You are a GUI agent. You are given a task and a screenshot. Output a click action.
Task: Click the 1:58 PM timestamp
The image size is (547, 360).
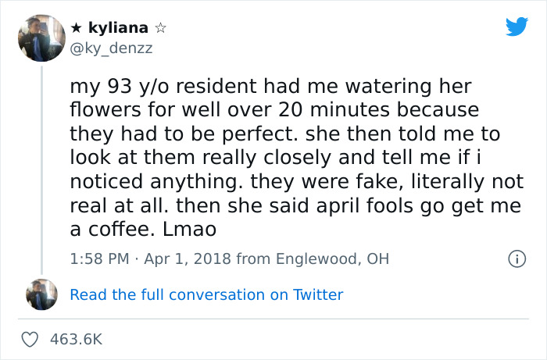(x=98, y=258)
